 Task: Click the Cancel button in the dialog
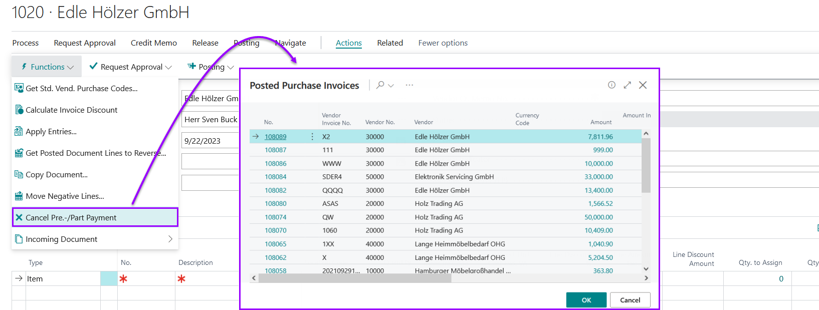click(630, 300)
